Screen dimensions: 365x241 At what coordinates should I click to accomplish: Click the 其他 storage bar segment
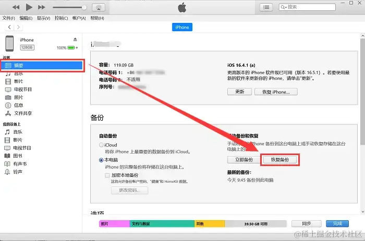click(210, 224)
